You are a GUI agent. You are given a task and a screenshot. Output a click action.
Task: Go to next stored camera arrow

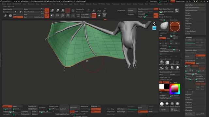pyautogui.click(x=21, y=12)
